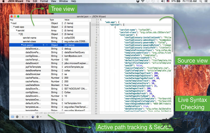This screenshot has width=210, height=133.
Task: Open the Apple menu
Action: point(3,1)
